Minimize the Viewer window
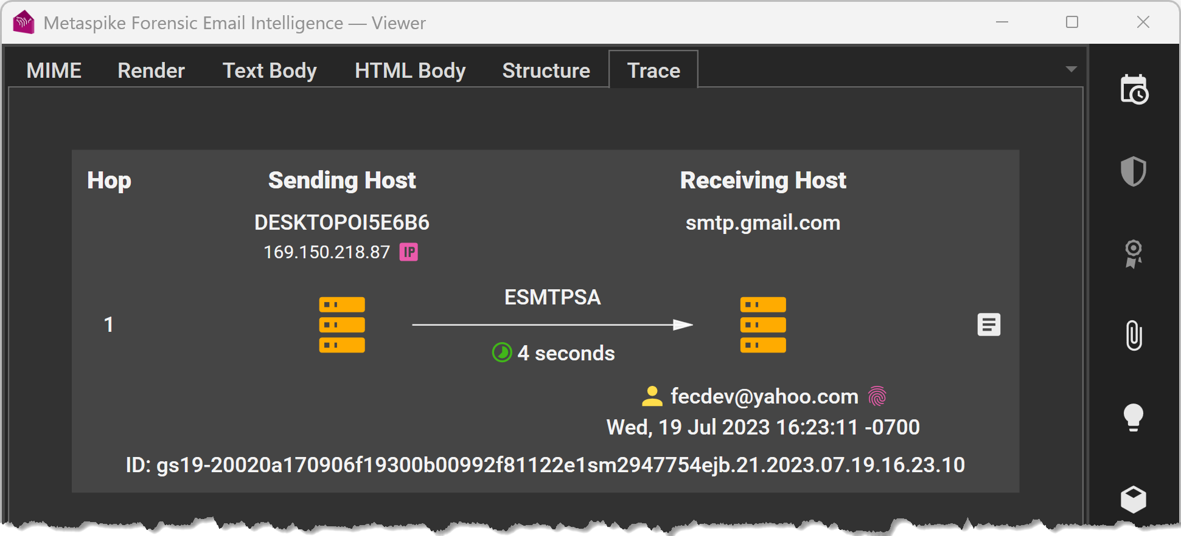Image resolution: width=1181 pixels, height=536 pixels. [1002, 22]
